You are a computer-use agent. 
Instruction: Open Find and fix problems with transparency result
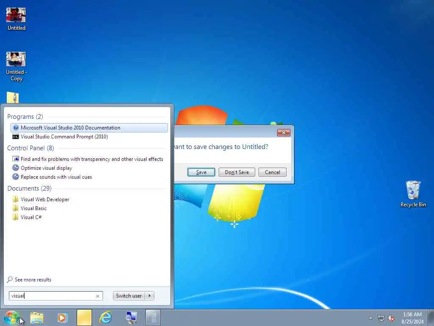[x=92, y=159]
